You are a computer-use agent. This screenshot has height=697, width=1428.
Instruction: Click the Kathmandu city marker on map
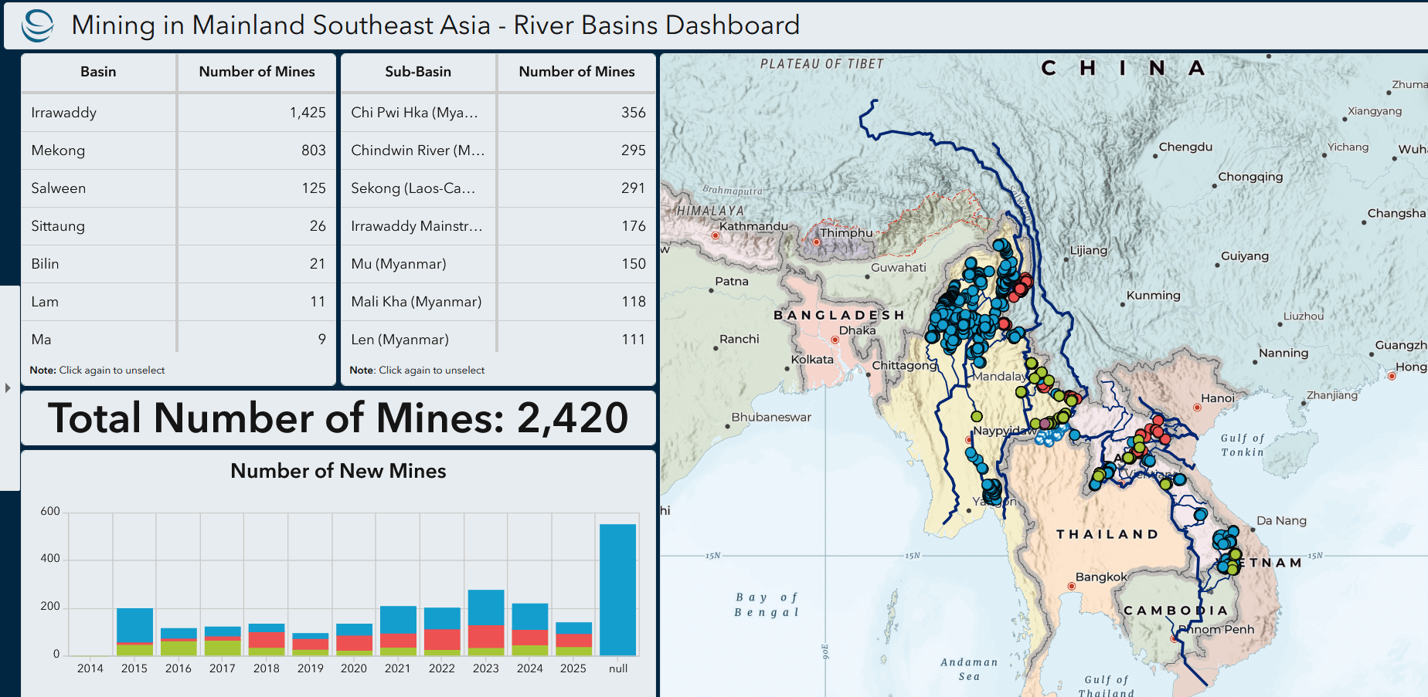(x=716, y=235)
